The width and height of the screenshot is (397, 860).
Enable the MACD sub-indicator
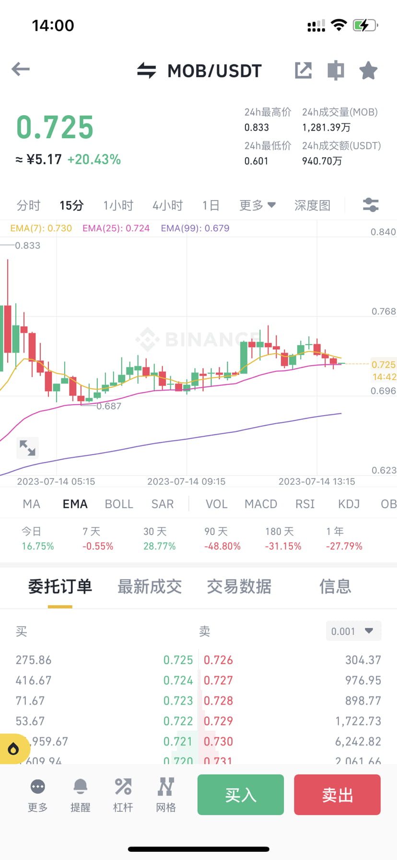click(x=261, y=504)
